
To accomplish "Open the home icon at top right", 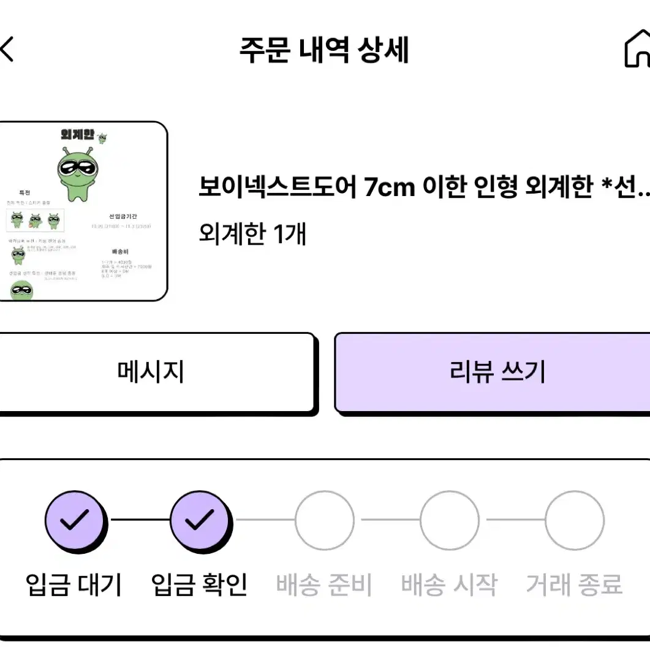I will (638, 48).
